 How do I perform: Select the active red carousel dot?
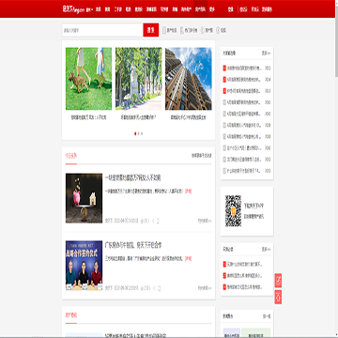click(x=135, y=133)
